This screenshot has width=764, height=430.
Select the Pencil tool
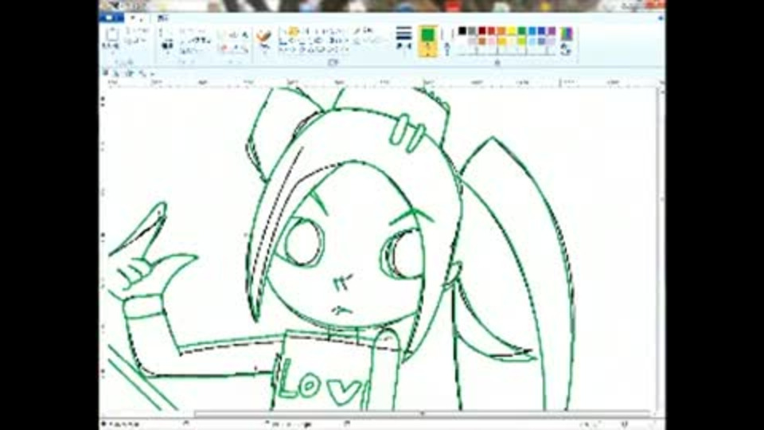224,36
